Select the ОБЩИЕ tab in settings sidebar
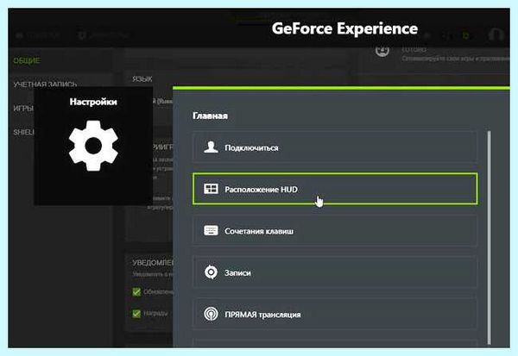Viewport: 518px width, 356px height. coord(27,60)
